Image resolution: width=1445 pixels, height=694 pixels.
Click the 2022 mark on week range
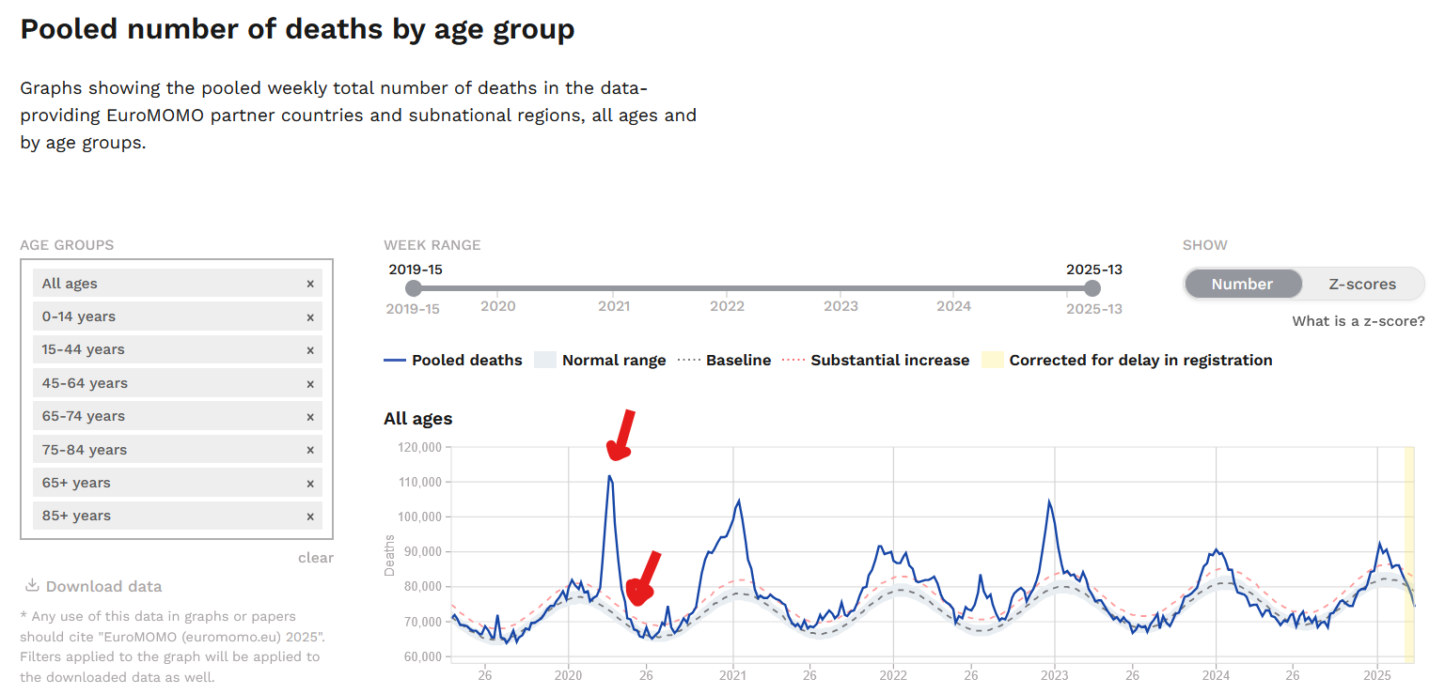coord(727,305)
